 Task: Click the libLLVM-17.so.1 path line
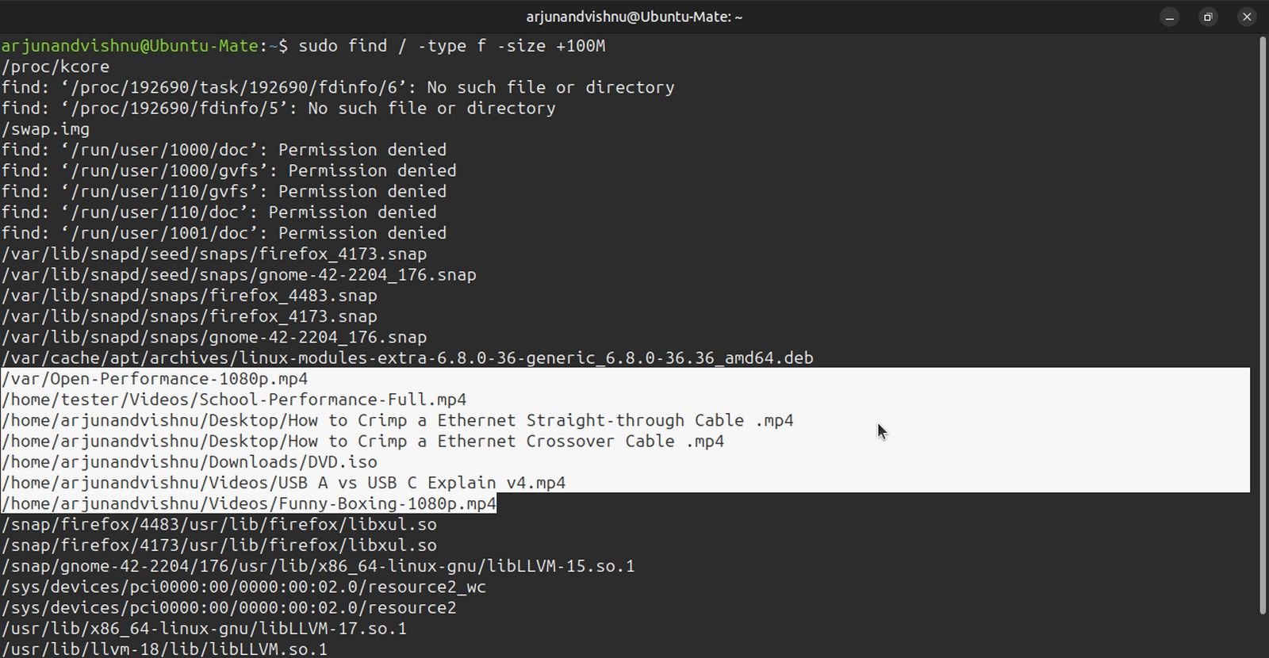click(x=205, y=629)
